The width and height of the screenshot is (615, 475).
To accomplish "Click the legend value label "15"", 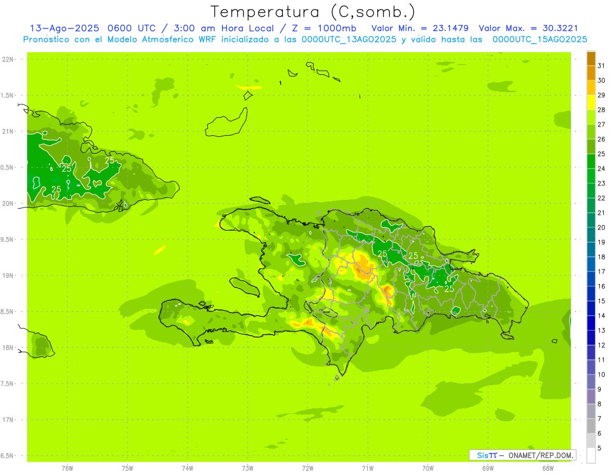I will (601, 301).
